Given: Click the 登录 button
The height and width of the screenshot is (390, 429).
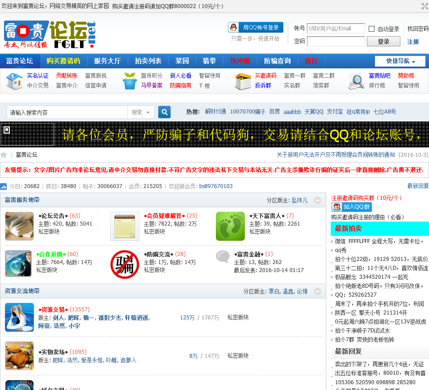Looking at the screenshot, I should (x=383, y=42).
